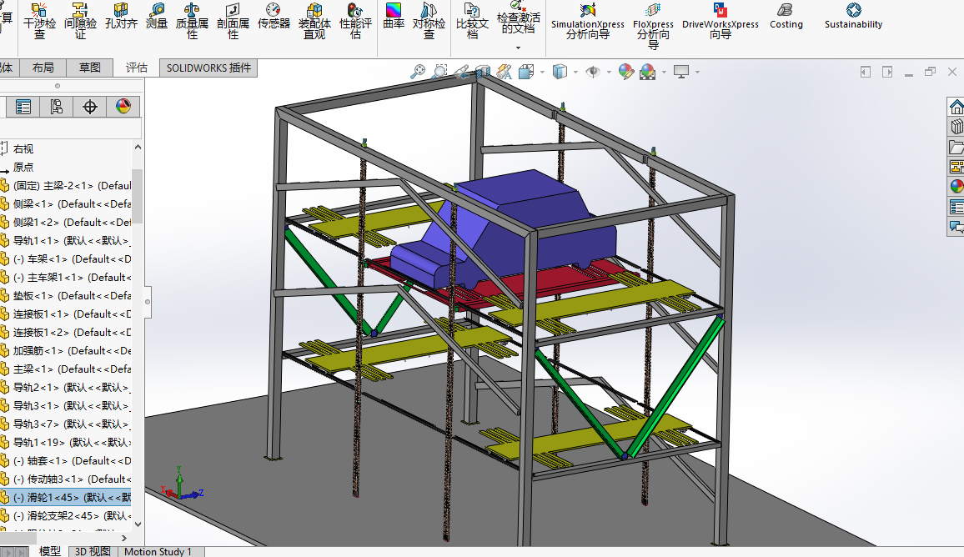Open View Orientation dropdown arrow
The image size is (964, 557).
pyautogui.click(x=542, y=73)
